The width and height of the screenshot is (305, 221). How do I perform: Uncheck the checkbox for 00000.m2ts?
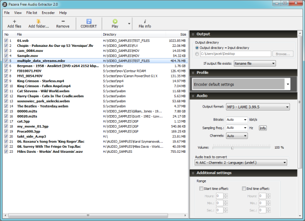tap(6, 111)
